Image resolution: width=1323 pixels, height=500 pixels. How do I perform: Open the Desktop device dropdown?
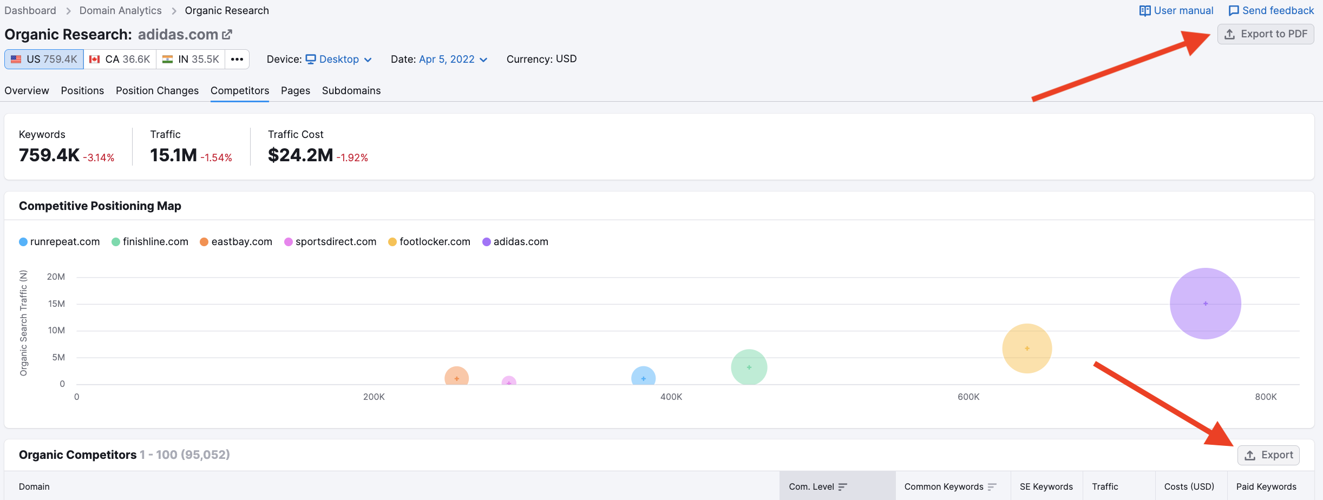338,59
